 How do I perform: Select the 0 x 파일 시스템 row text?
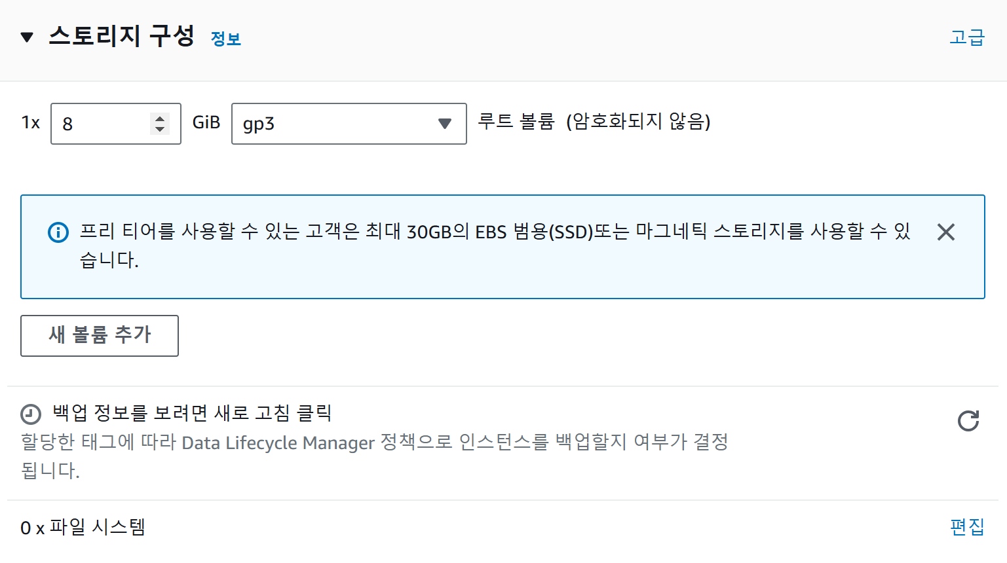tap(83, 527)
